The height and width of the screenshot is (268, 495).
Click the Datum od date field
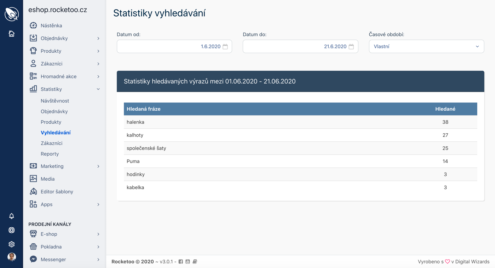174,46
